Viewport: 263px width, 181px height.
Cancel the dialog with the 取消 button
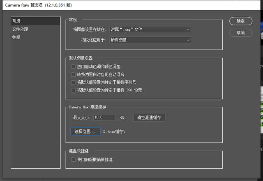241,33
